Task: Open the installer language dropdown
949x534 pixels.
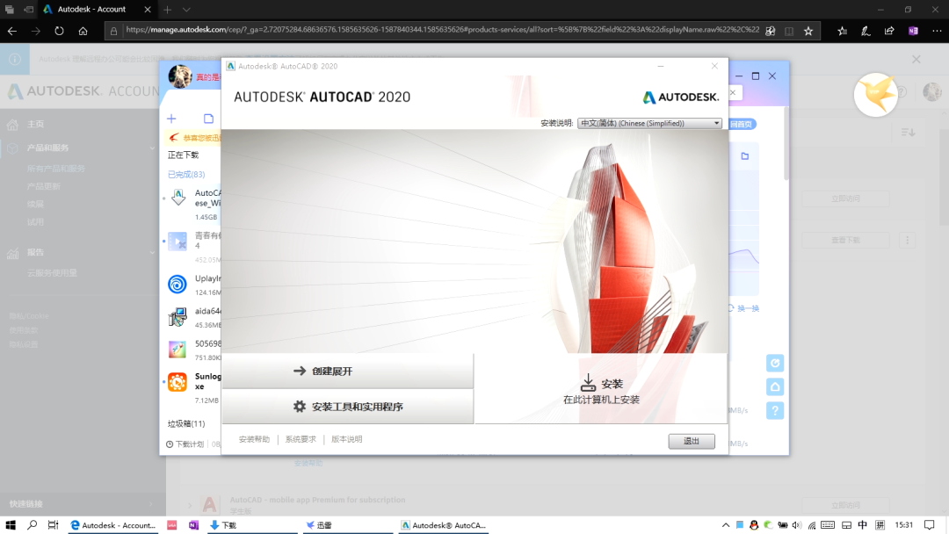Action: (x=649, y=123)
